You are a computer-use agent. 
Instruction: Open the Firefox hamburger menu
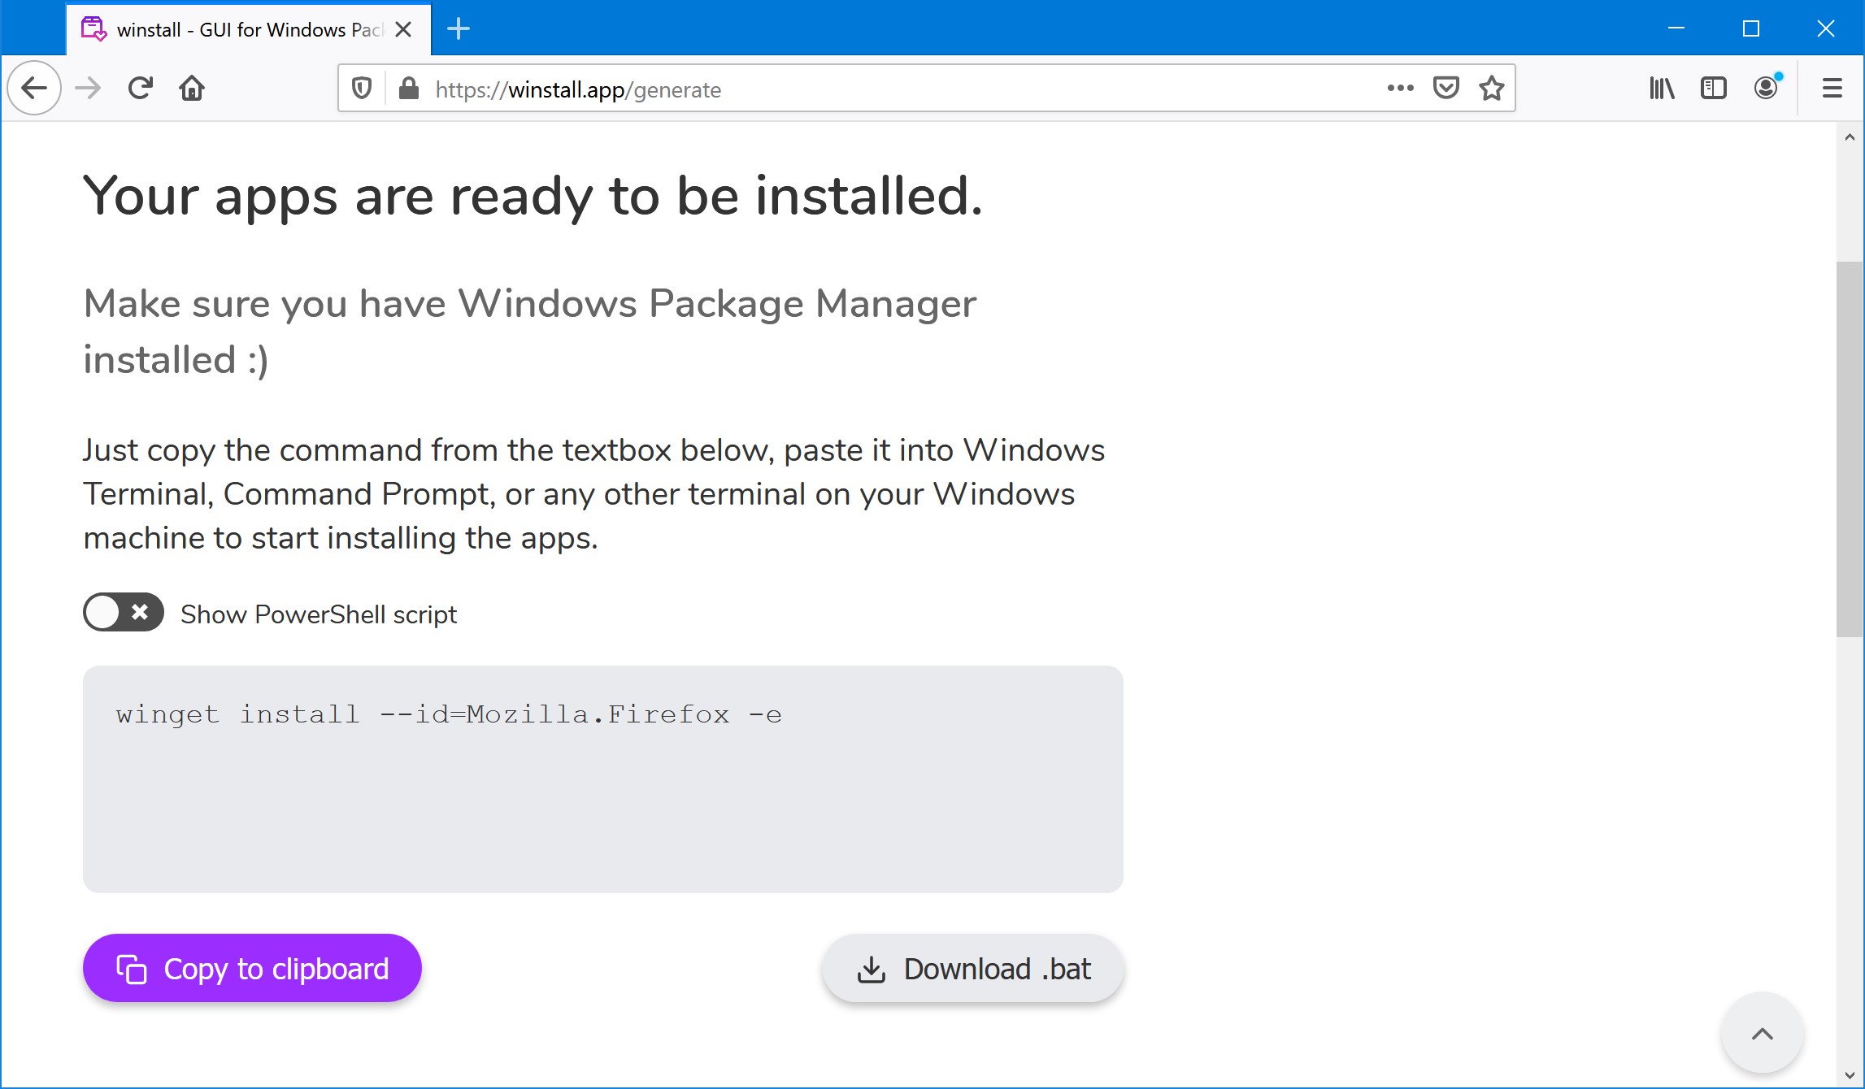(x=1832, y=88)
